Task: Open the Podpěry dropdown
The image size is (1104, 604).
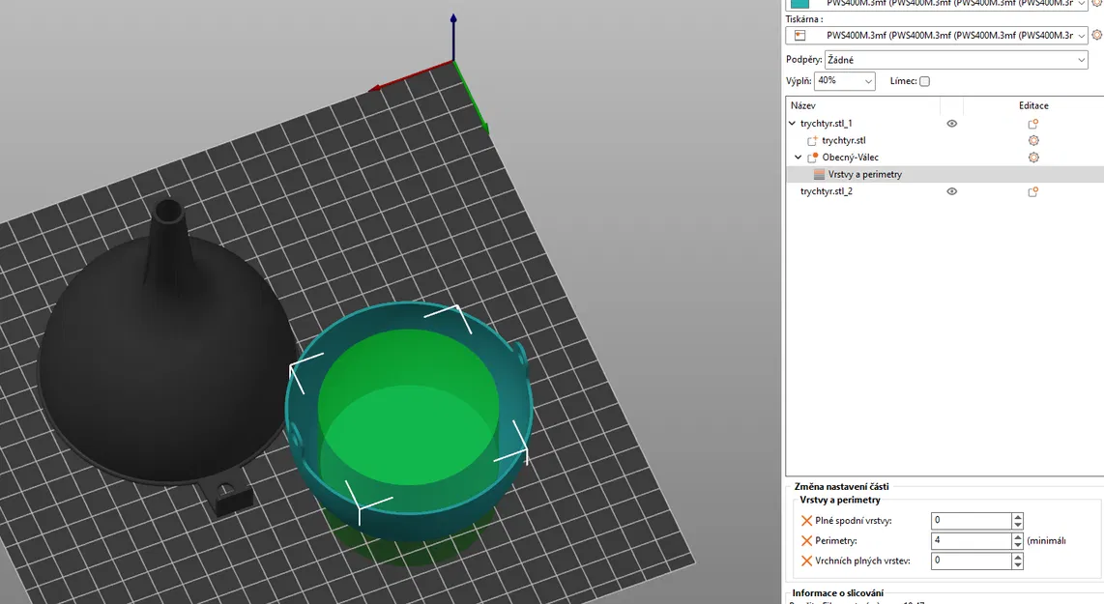Action: 956,60
